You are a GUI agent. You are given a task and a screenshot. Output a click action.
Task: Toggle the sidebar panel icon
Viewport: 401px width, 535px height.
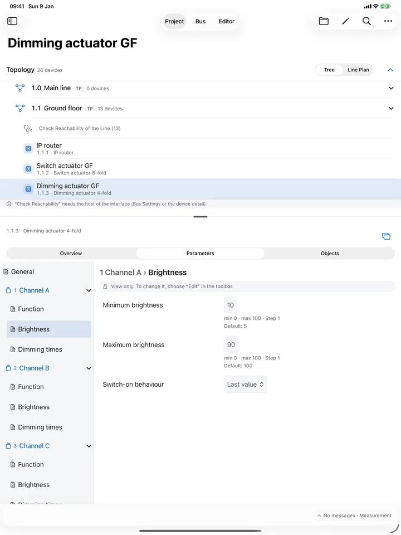coord(12,21)
